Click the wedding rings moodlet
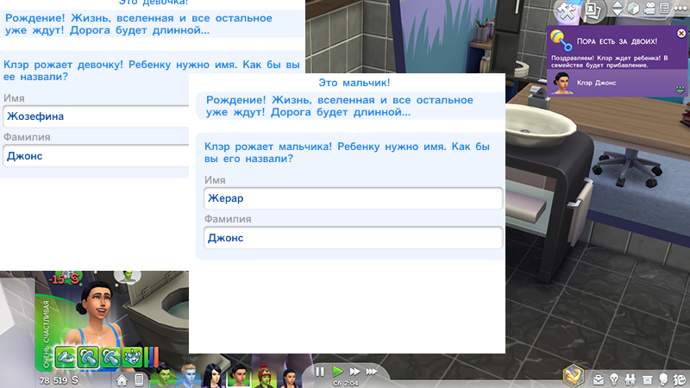This screenshot has width=690, height=388. click(66, 357)
